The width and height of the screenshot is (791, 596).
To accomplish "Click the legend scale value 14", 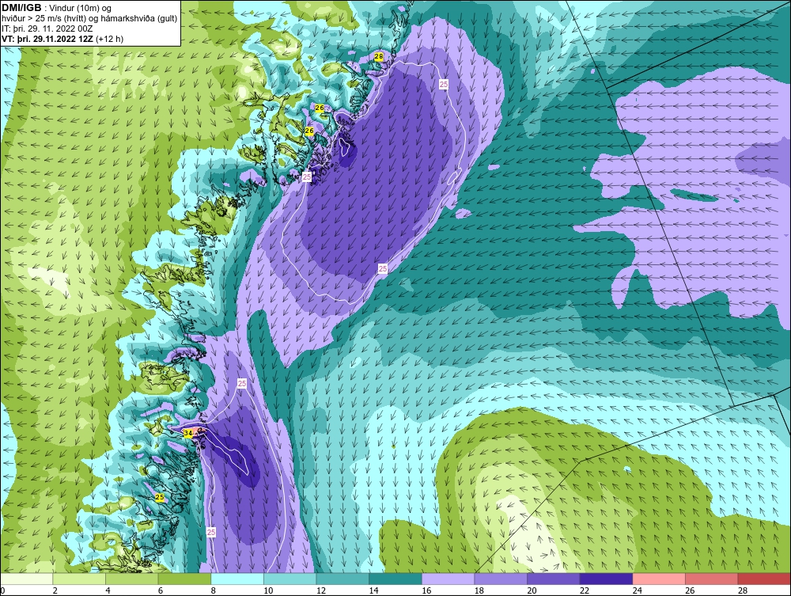I will click(374, 590).
